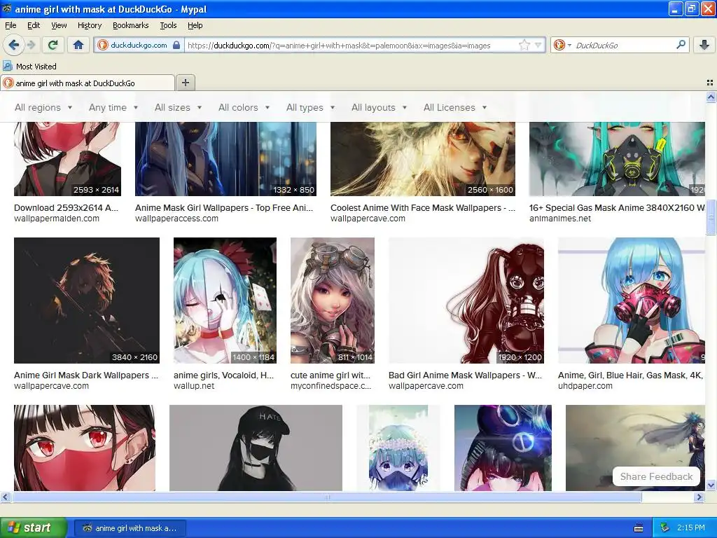
Task: Expand the Any time filter
Action: pos(113,107)
